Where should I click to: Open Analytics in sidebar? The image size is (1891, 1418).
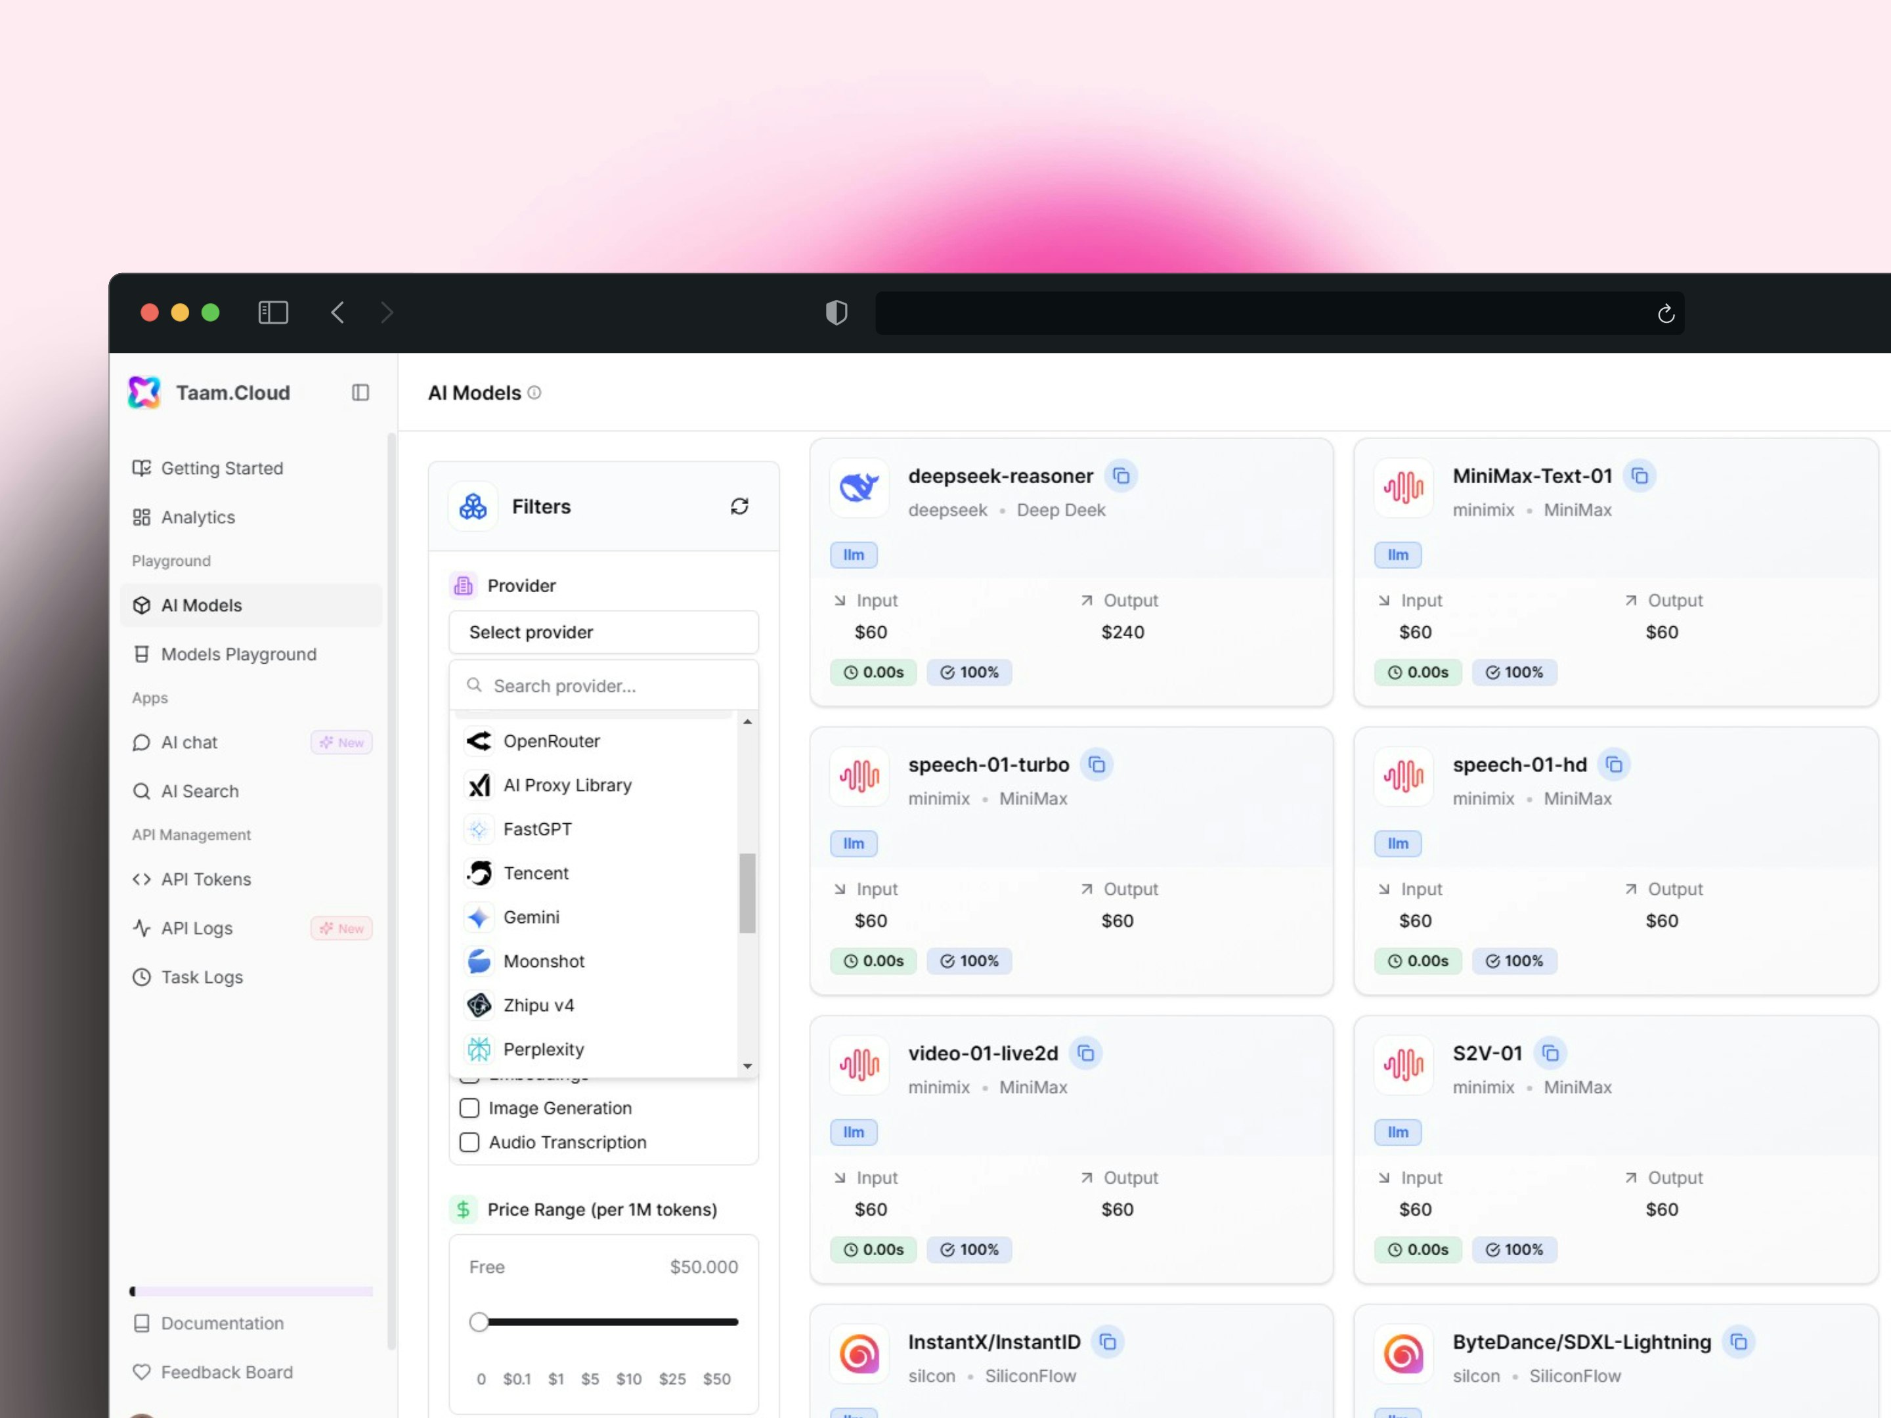pyautogui.click(x=251, y=517)
